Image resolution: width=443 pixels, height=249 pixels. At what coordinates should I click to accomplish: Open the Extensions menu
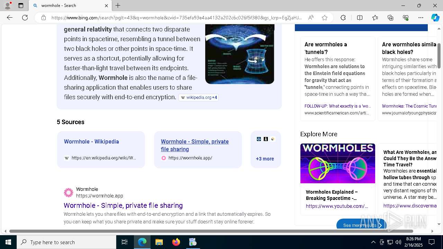point(343,18)
